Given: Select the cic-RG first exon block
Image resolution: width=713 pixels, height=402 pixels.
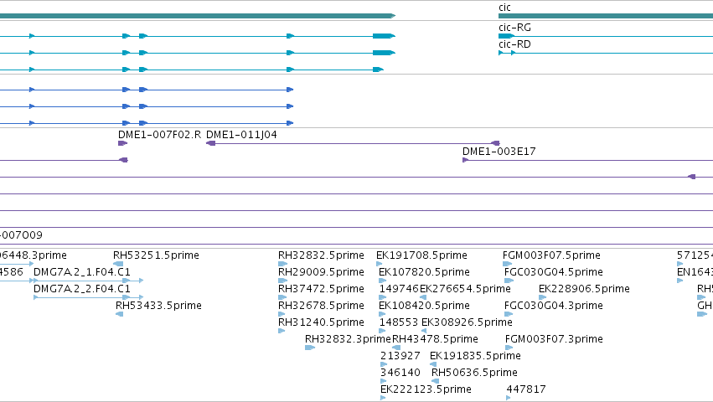Looking at the screenshot, I should click(x=506, y=36).
